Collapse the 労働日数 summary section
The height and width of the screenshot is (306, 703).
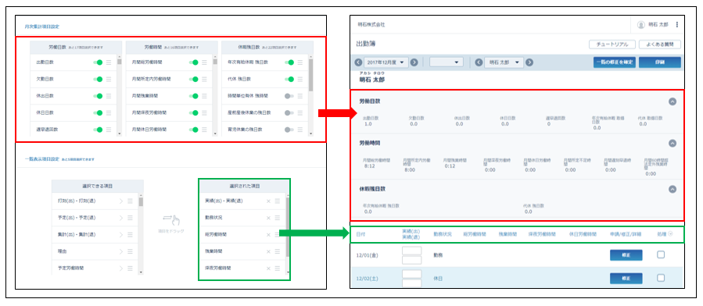[672, 101]
